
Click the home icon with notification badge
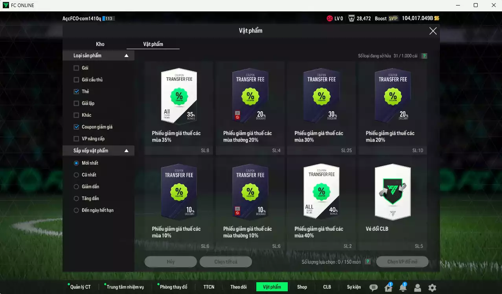(x=388, y=288)
